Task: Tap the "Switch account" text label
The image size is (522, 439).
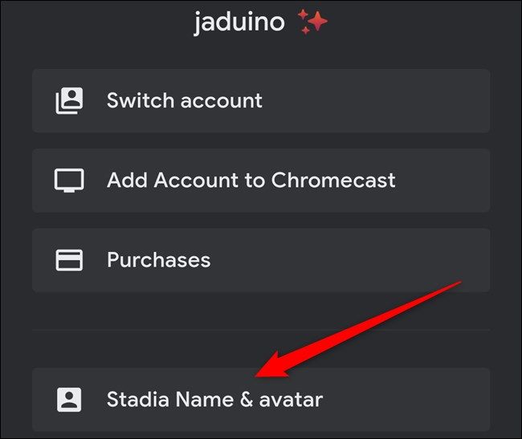Action: (x=185, y=100)
